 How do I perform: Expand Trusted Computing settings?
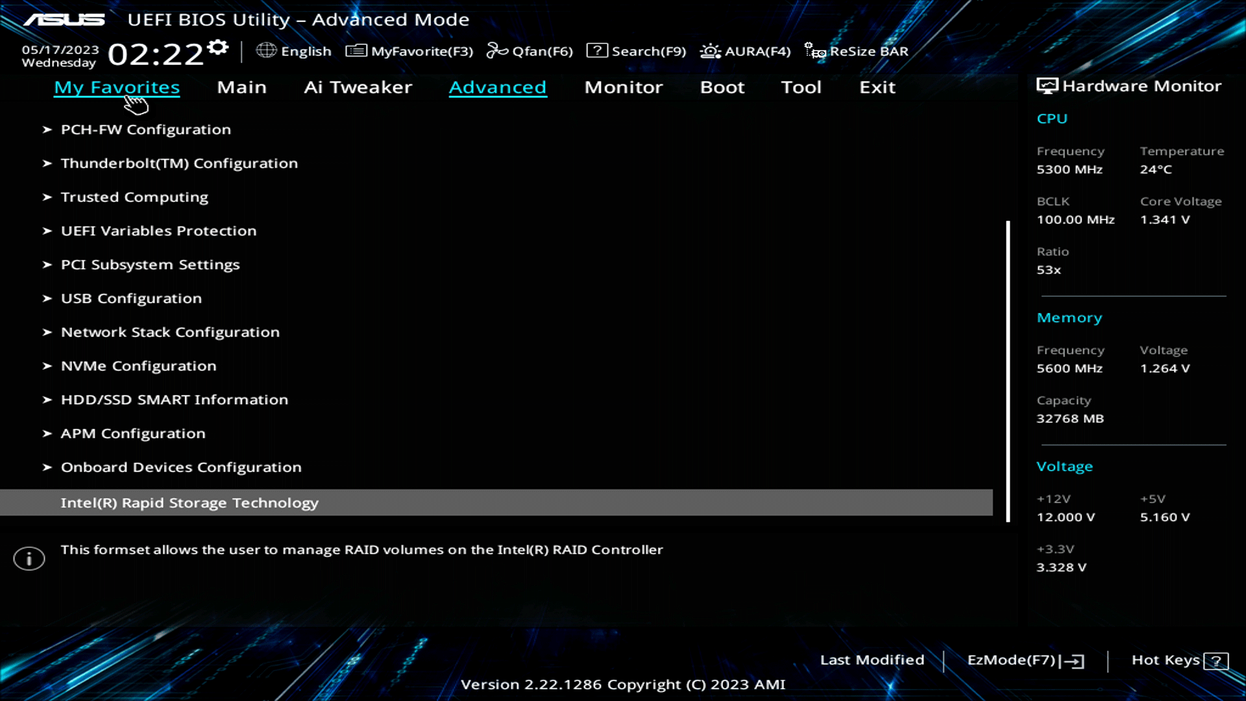(134, 197)
